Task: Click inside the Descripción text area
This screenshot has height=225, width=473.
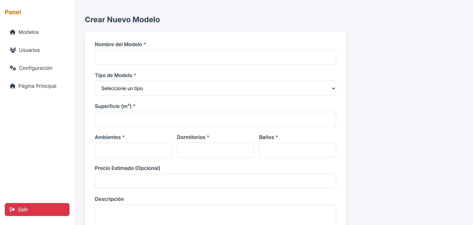Action: point(215,215)
